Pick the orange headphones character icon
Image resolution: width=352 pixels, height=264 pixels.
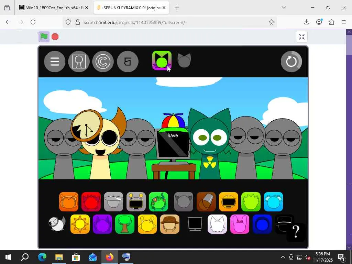(x=69, y=201)
